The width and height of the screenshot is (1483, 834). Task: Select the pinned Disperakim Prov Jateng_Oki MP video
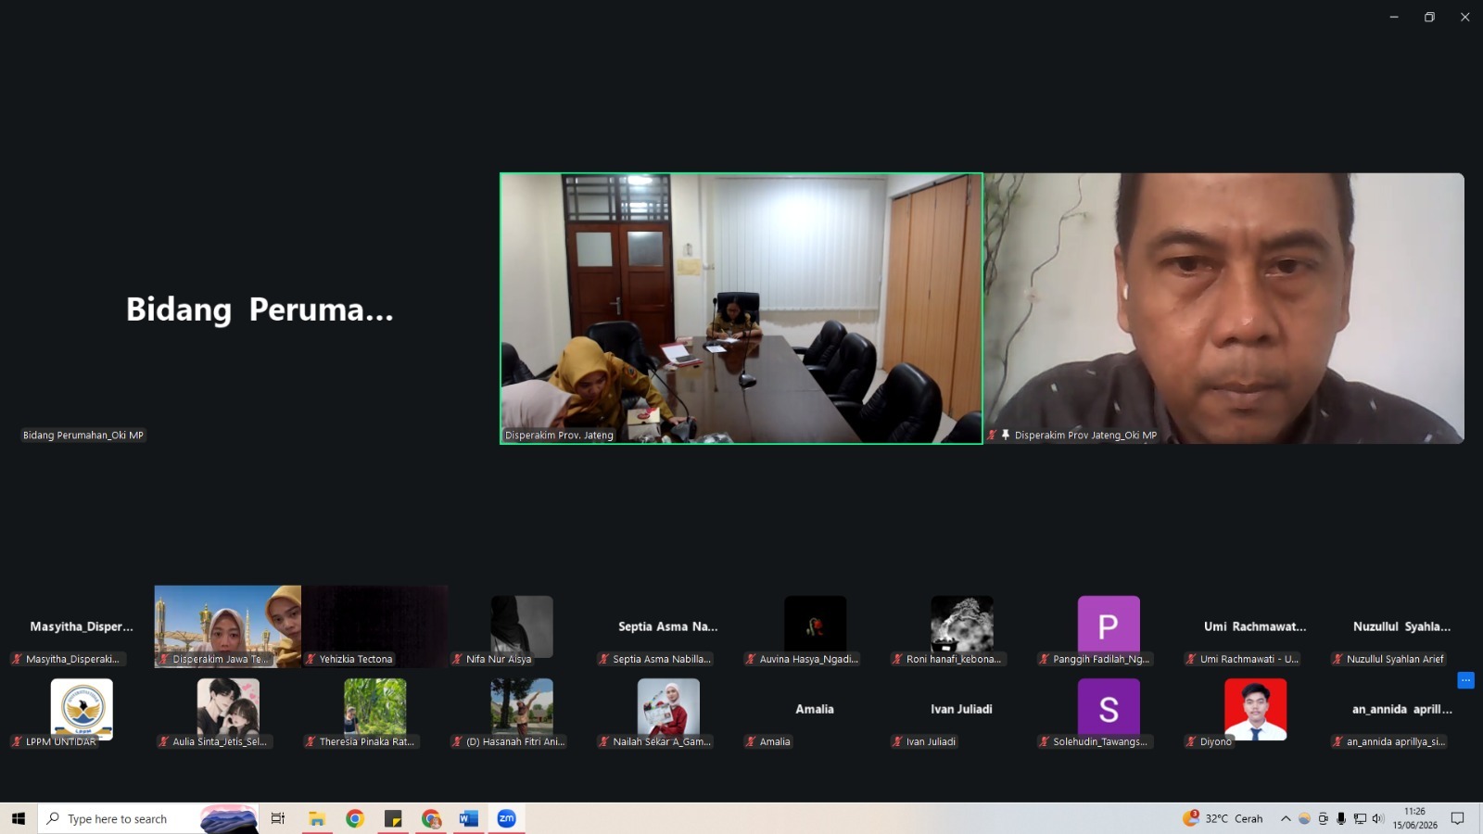[1224, 309]
